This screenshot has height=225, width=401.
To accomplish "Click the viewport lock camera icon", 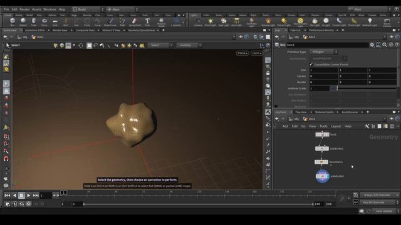I will pyautogui.click(x=268, y=73).
